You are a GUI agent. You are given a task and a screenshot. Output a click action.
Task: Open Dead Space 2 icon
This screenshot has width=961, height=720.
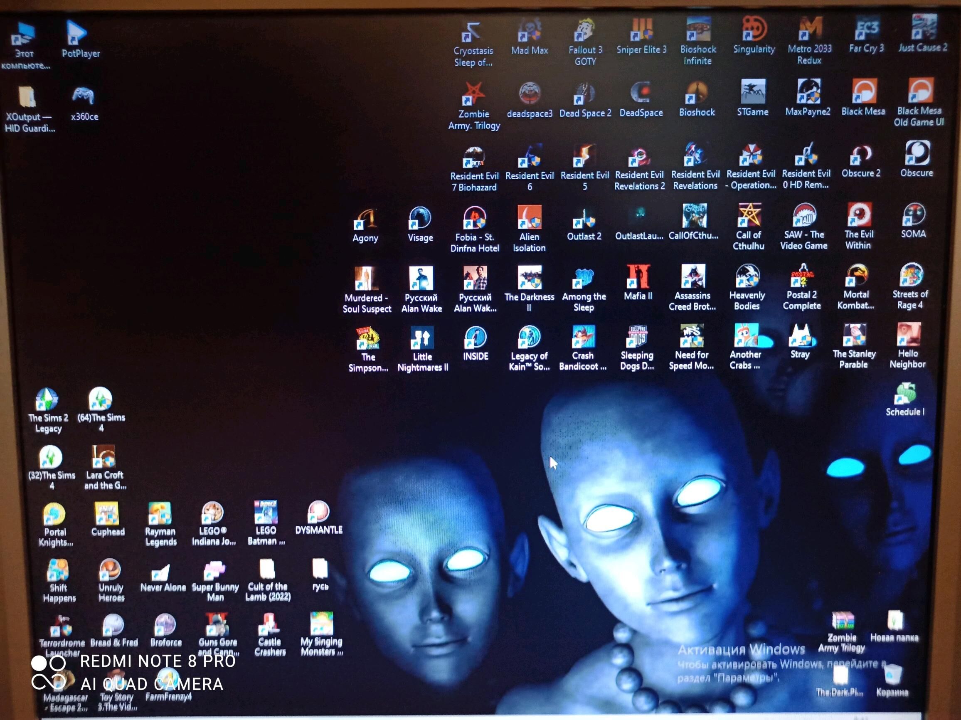pos(585,93)
